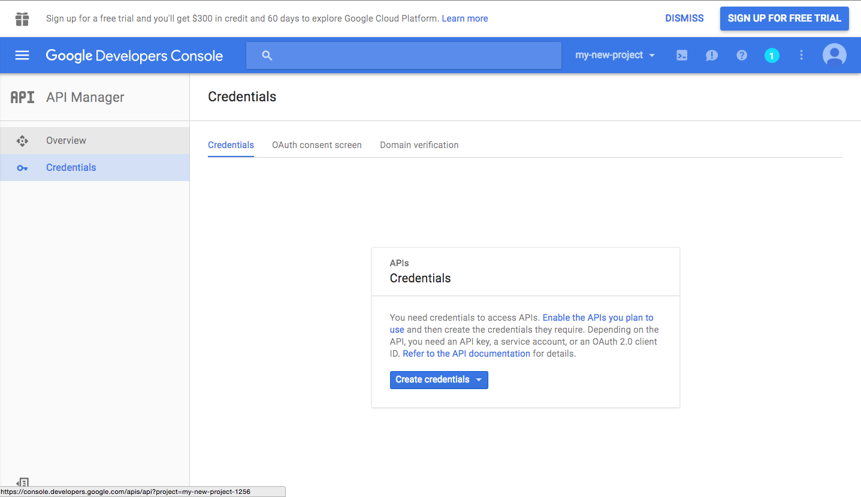
Task: Click the Credentials page title
Action: point(242,97)
